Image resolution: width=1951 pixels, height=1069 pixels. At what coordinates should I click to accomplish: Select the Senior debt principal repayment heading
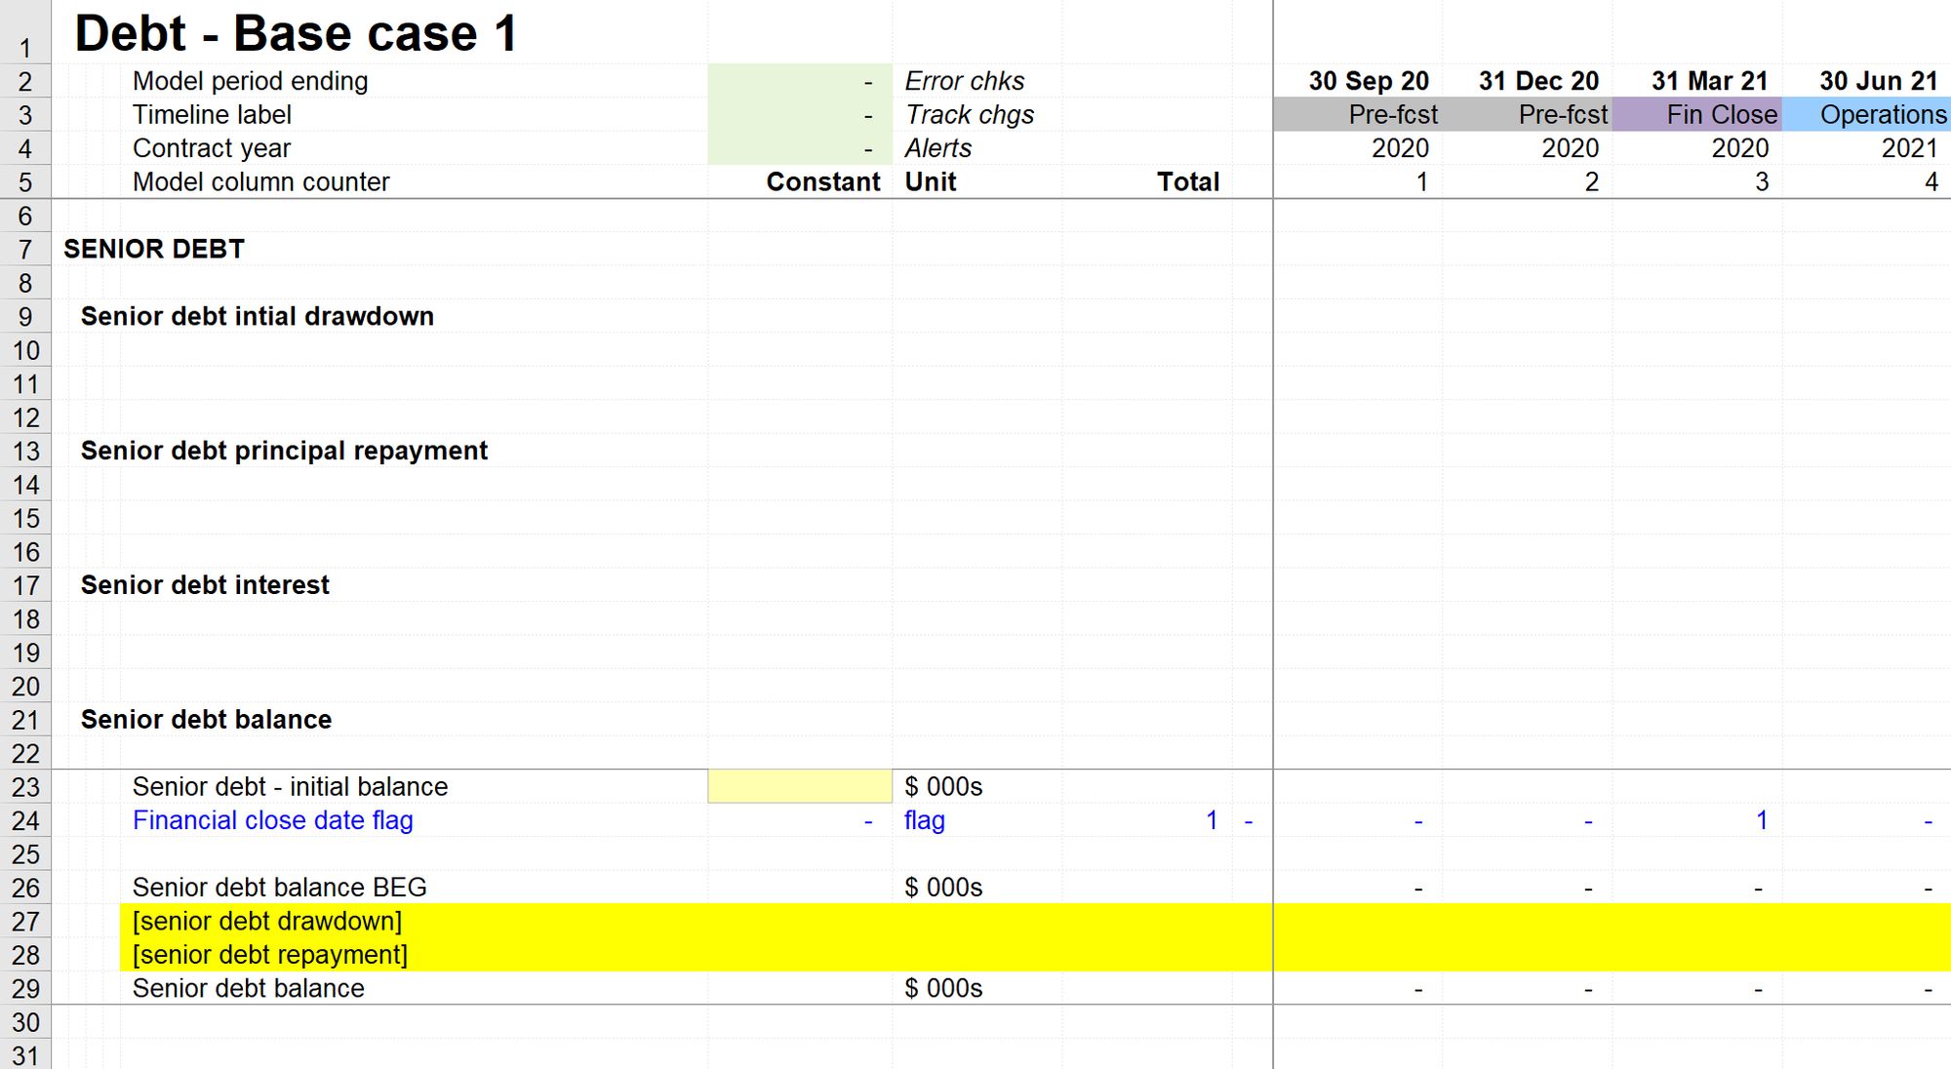(284, 451)
